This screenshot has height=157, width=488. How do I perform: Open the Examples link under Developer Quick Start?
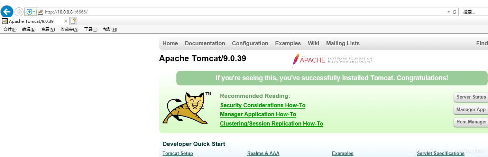(x=343, y=153)
